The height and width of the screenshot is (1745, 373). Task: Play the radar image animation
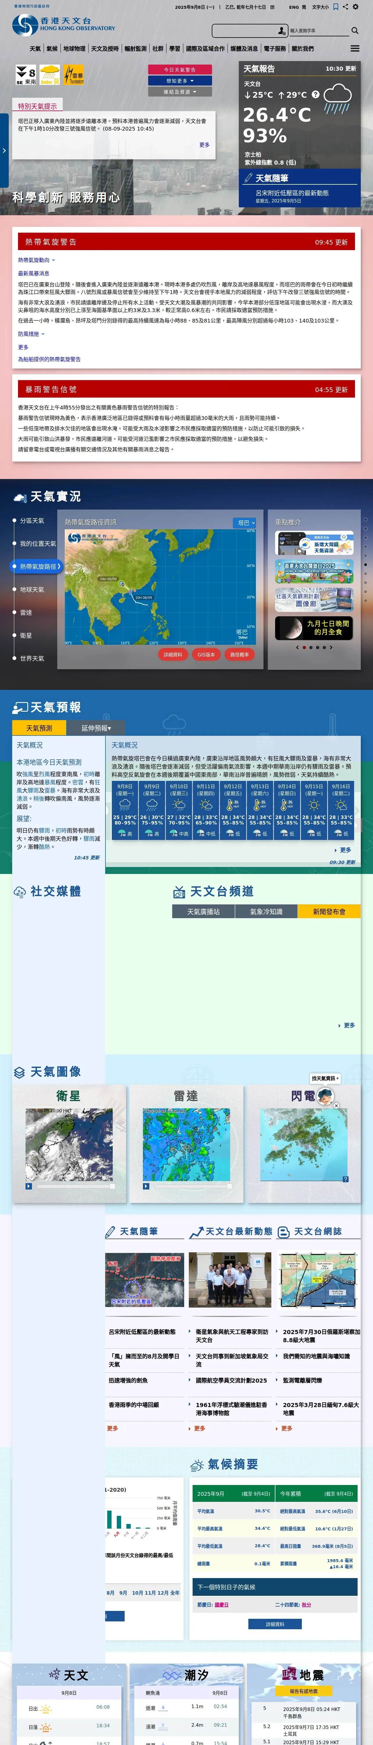(146, 1186)
